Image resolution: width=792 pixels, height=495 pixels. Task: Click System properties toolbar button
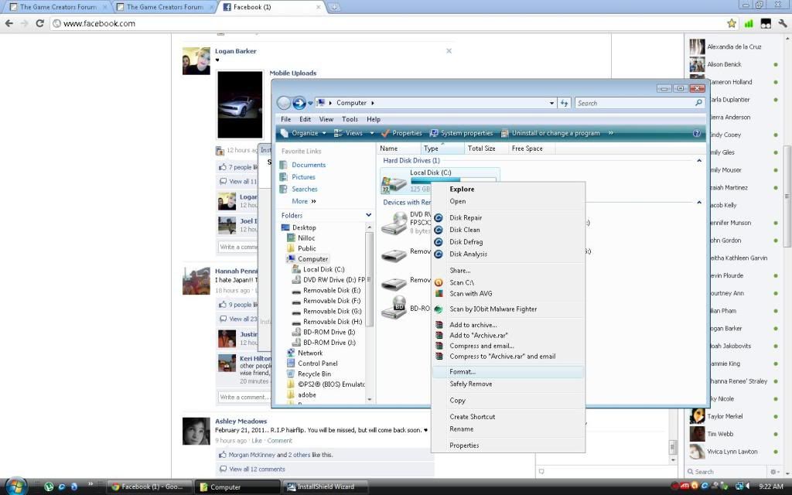tap(461, 133)
